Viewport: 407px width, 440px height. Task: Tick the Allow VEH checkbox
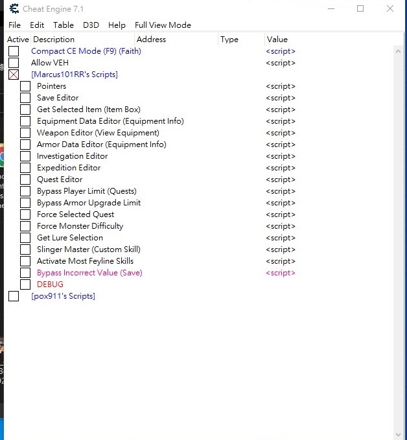pyautogui.click(x=14, y=63)
